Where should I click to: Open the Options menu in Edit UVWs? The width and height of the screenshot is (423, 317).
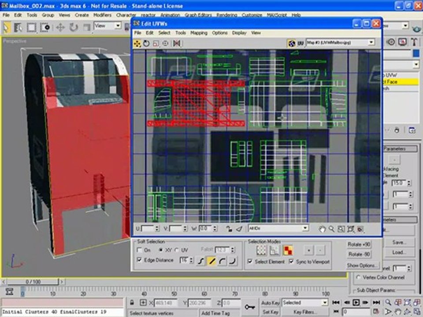pos(219,33)
